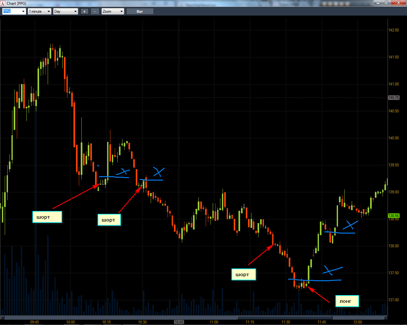
Task: Open the 1 minute interval dropdown
Action: pos(39,11)
